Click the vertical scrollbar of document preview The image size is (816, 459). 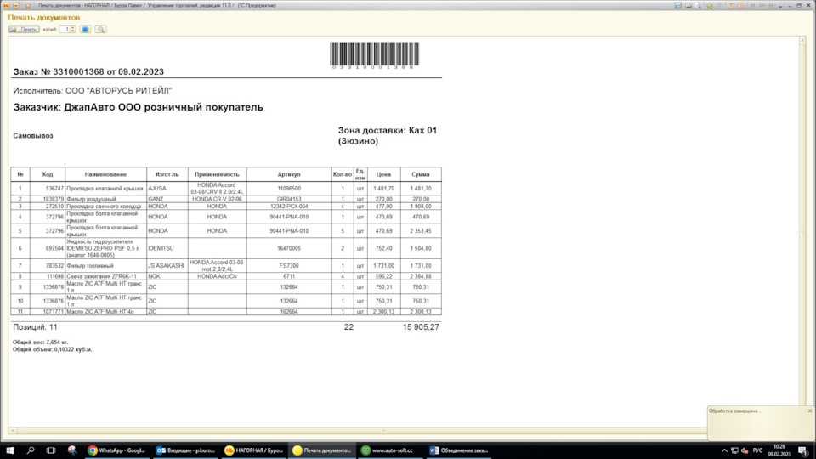(802, 231)
